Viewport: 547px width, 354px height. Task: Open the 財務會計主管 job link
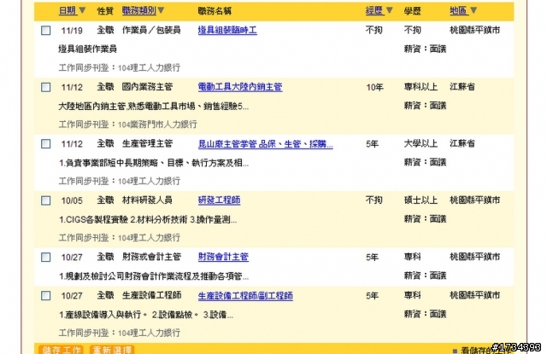(223, 257)
